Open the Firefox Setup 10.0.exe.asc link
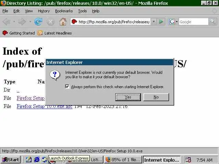Image resolution: width=219 pixels, height=164 pixels. pos(44,106)
